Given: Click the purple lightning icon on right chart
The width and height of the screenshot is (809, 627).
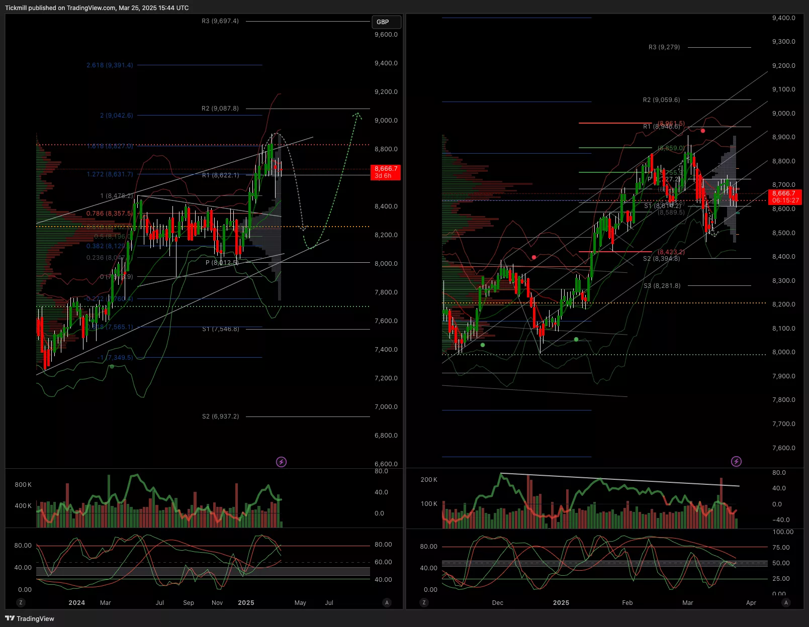Looking at the screenshot, I should pyautogui.click(x=736, y=461).
